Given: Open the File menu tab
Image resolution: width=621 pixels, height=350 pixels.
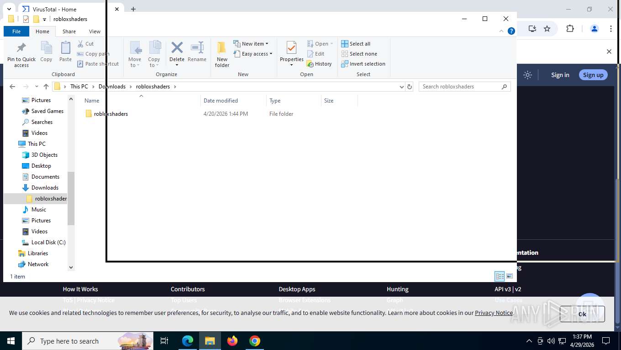Looking at the screenshot, I should (x=16, y=31).
